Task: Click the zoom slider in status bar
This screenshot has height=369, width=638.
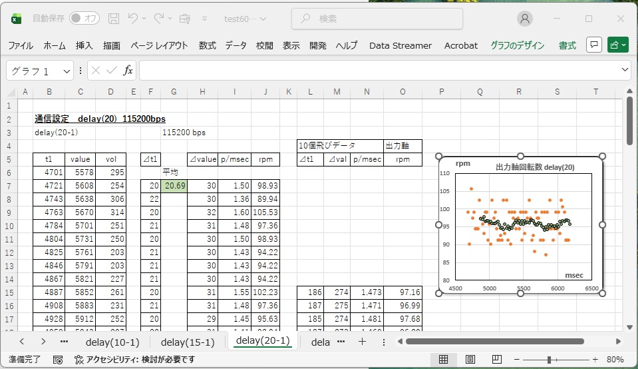Action: [x=549, y=360]
